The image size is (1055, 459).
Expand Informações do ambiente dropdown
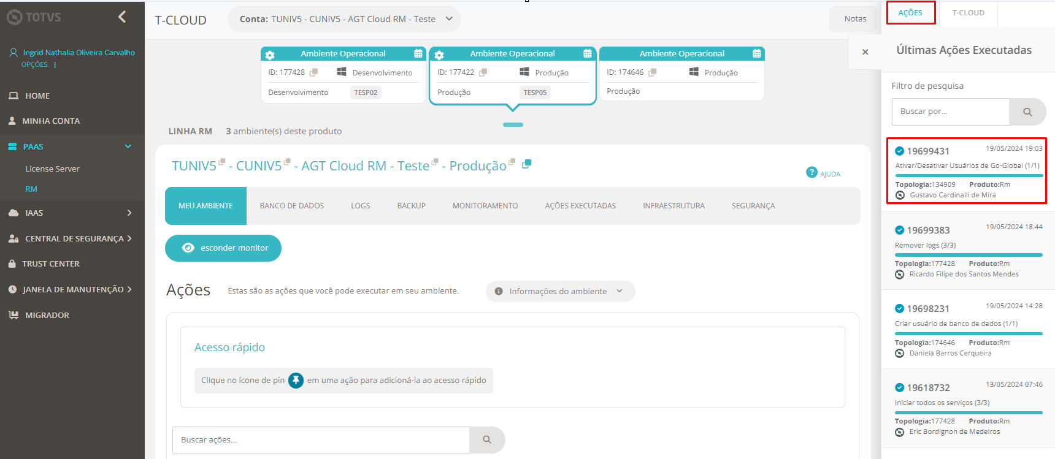click(x=561, y=291)
